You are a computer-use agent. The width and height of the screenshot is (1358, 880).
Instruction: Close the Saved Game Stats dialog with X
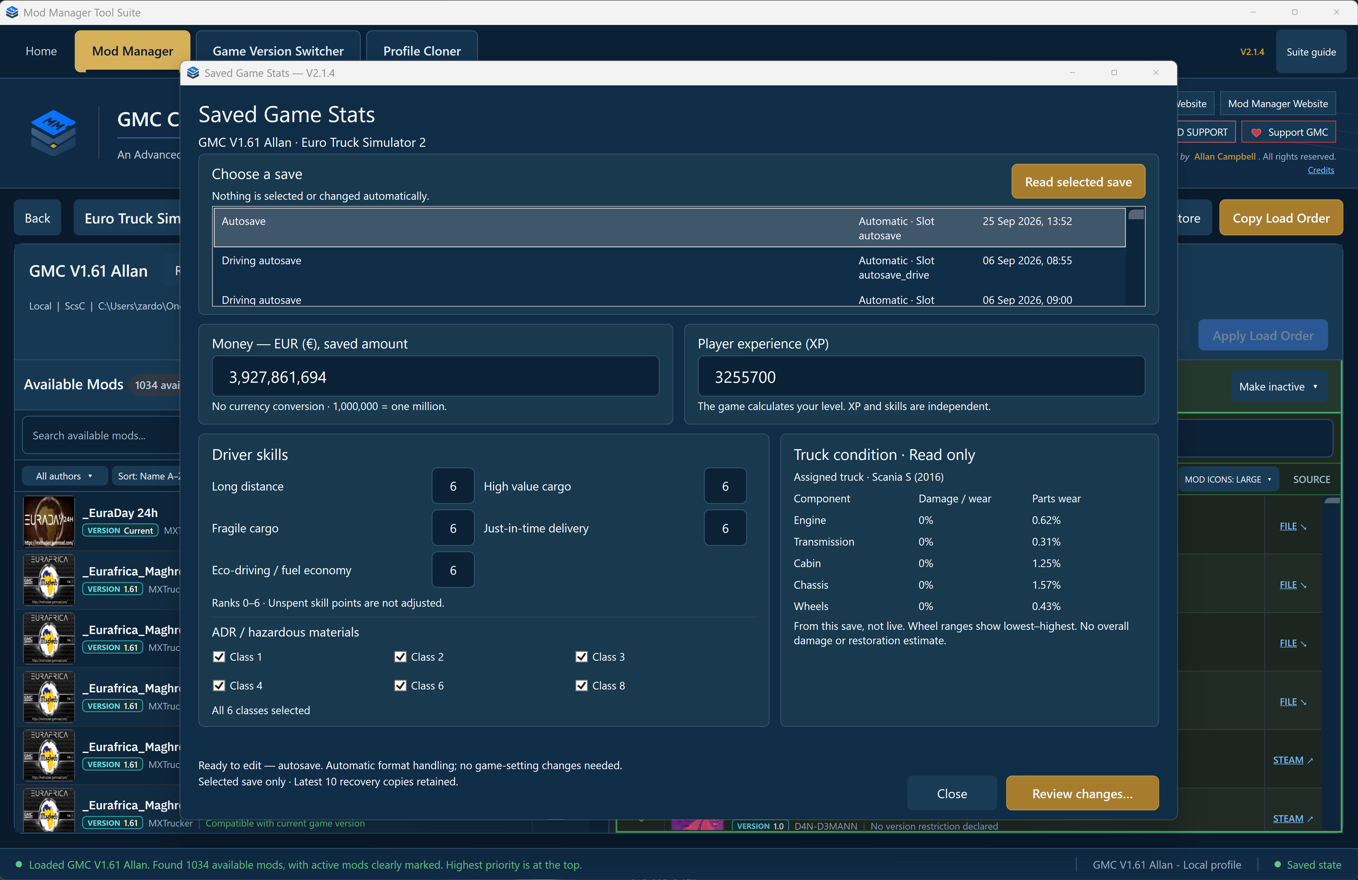[x=1156, y=72]
